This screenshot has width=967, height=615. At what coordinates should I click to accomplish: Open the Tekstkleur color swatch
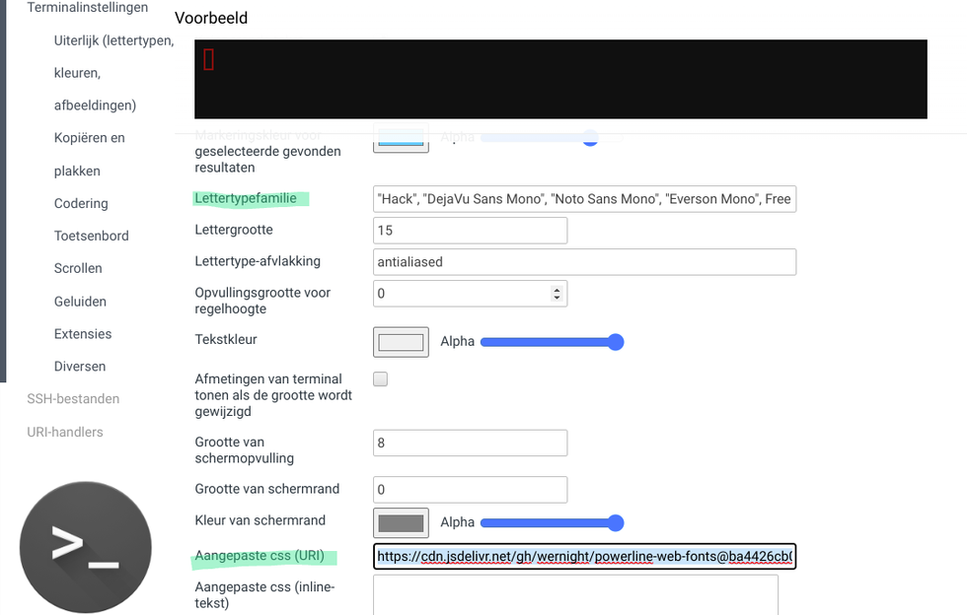click(401, 342)
